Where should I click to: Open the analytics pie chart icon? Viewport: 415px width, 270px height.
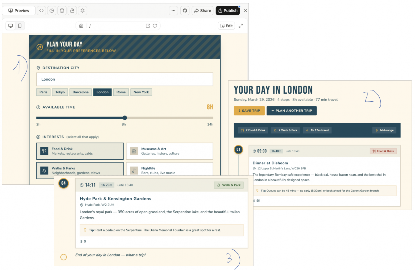[x=52, y=11]
